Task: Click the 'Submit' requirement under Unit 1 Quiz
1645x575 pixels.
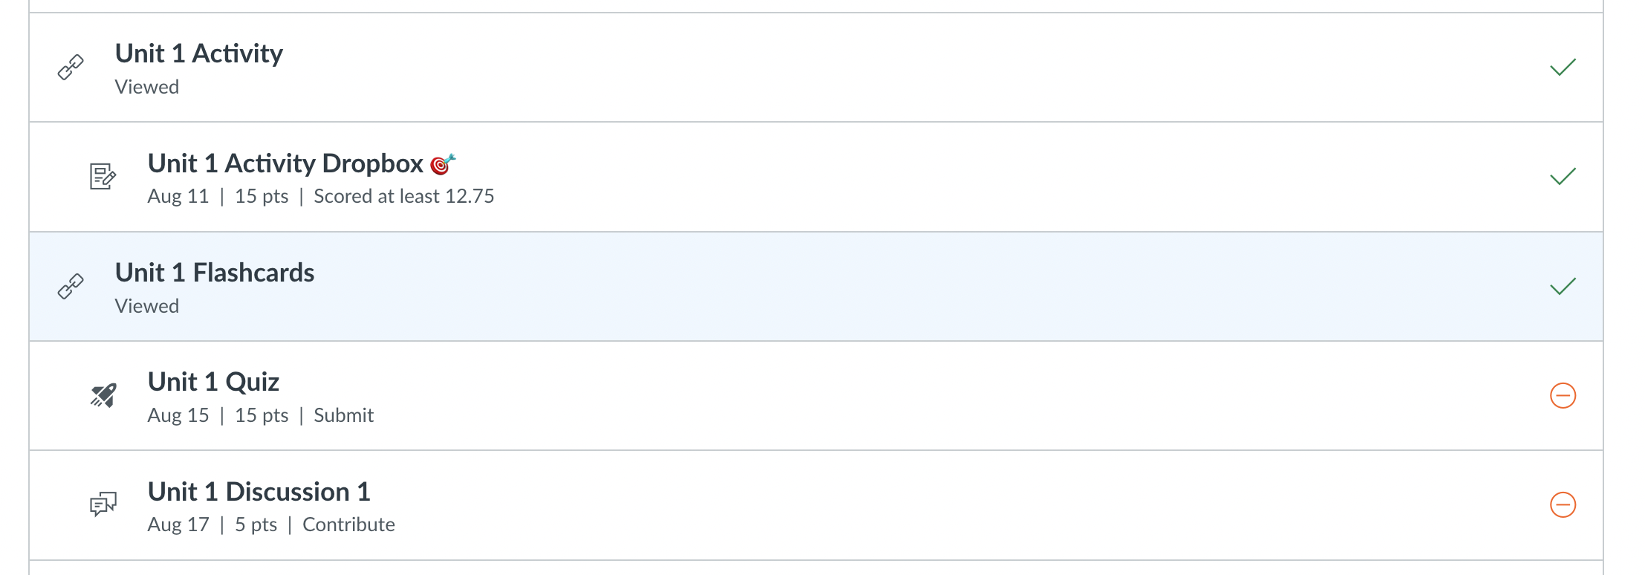Action: 343,415
